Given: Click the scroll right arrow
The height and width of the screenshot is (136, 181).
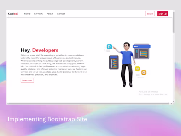Looking at the screenshot, I should tap(172, 104).
